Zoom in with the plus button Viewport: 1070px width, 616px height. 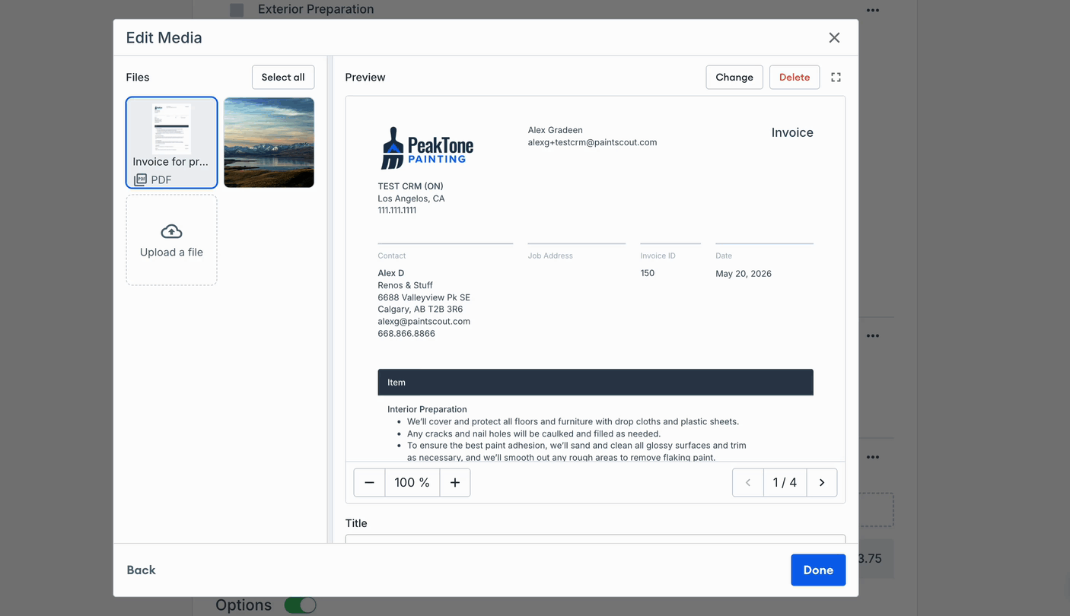tap(455, 482)
